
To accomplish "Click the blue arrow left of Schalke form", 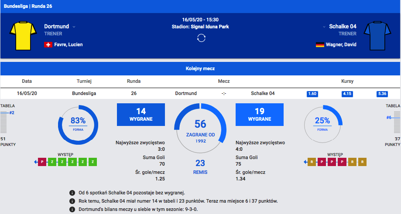I will tap(305, 162).
